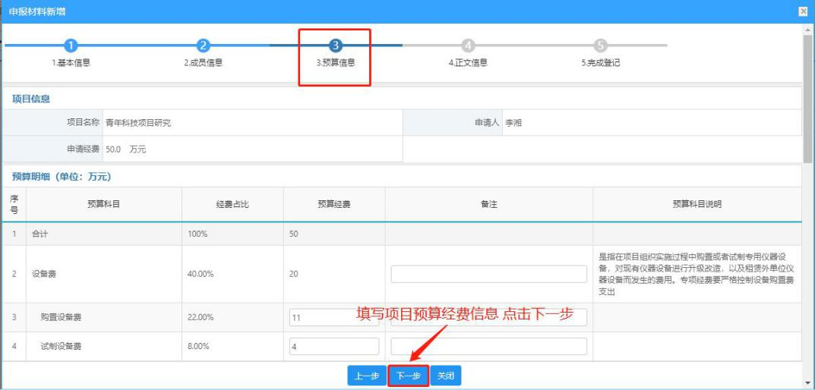
Task: Focus the 设备费 remark input field
Action: point(488,274)
